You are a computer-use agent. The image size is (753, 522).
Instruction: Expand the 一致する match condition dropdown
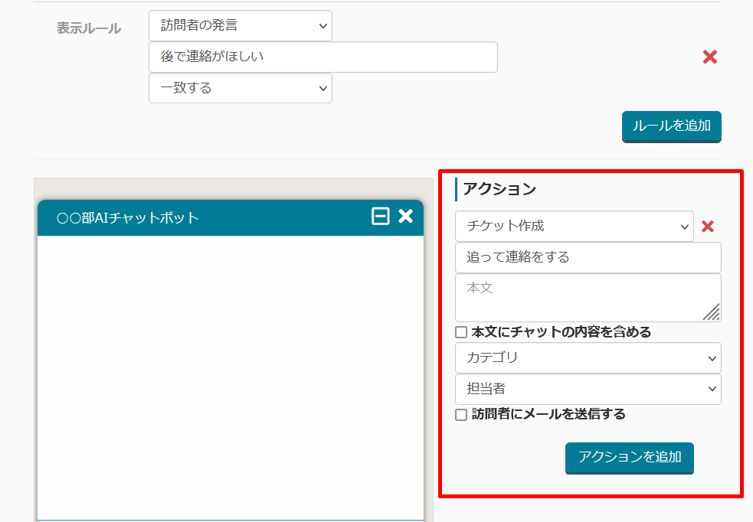240,88
